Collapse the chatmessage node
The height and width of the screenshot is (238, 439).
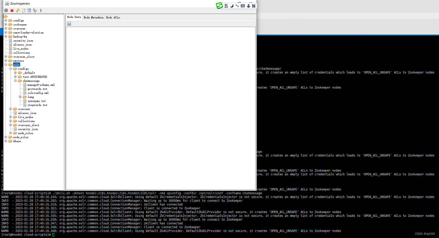pos(15,81)
